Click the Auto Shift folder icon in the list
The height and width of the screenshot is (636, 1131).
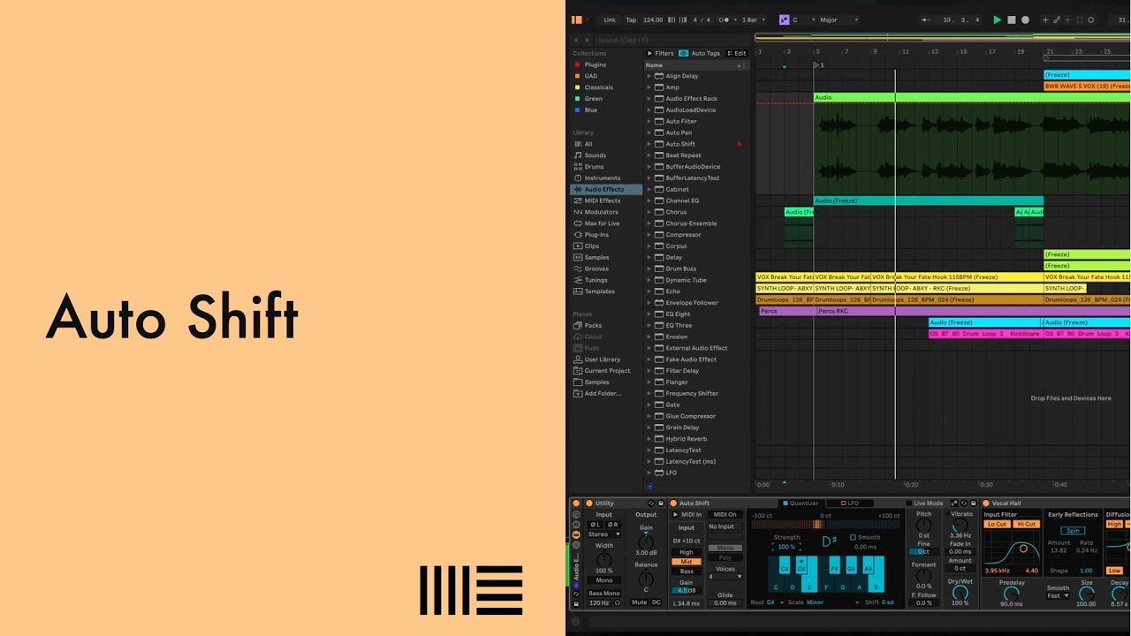coord(658,144)
